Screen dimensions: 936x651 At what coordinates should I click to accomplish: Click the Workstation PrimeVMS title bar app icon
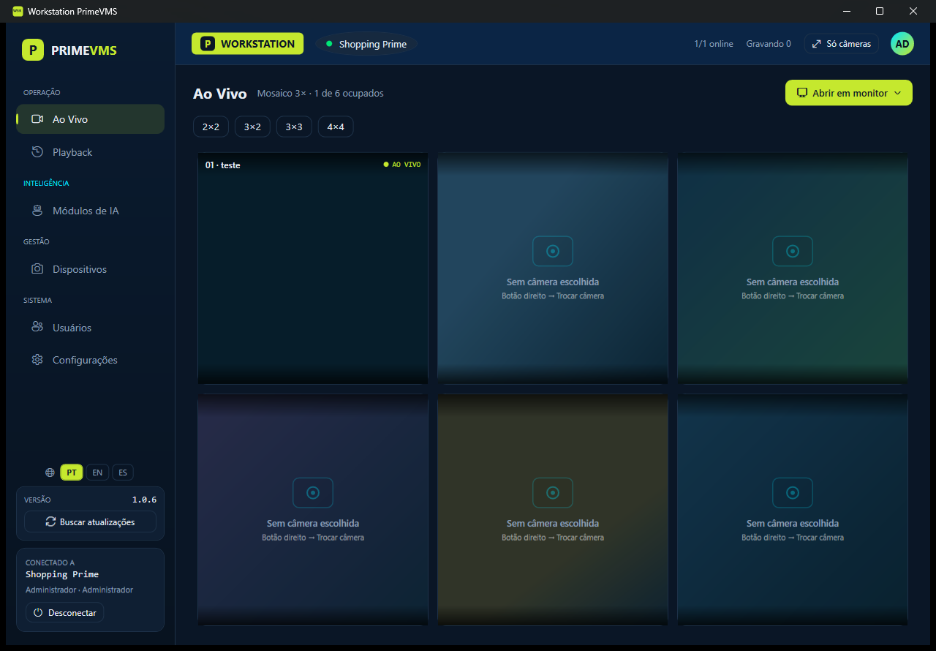tap(18, 11)
